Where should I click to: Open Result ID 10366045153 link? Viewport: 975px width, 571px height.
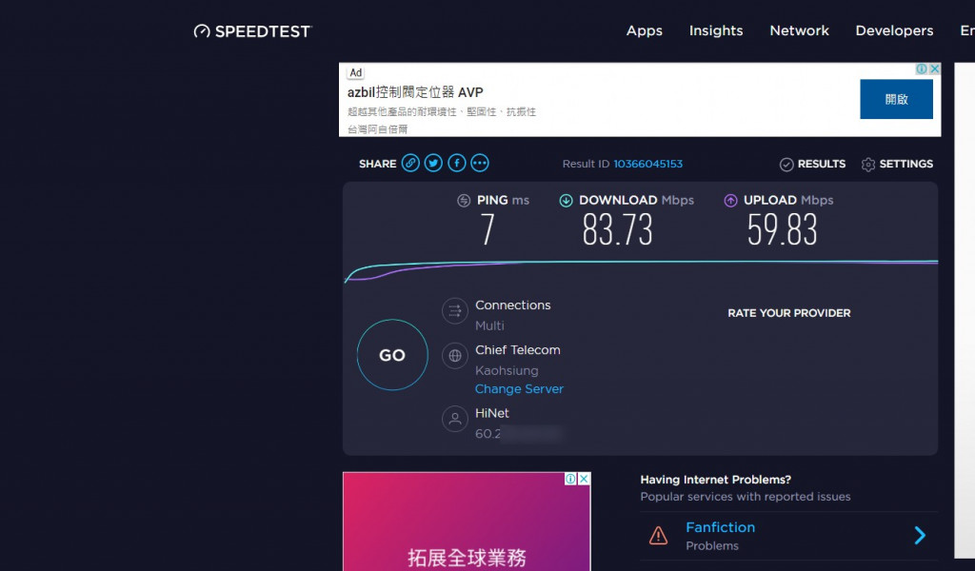[x=647, y=164]
